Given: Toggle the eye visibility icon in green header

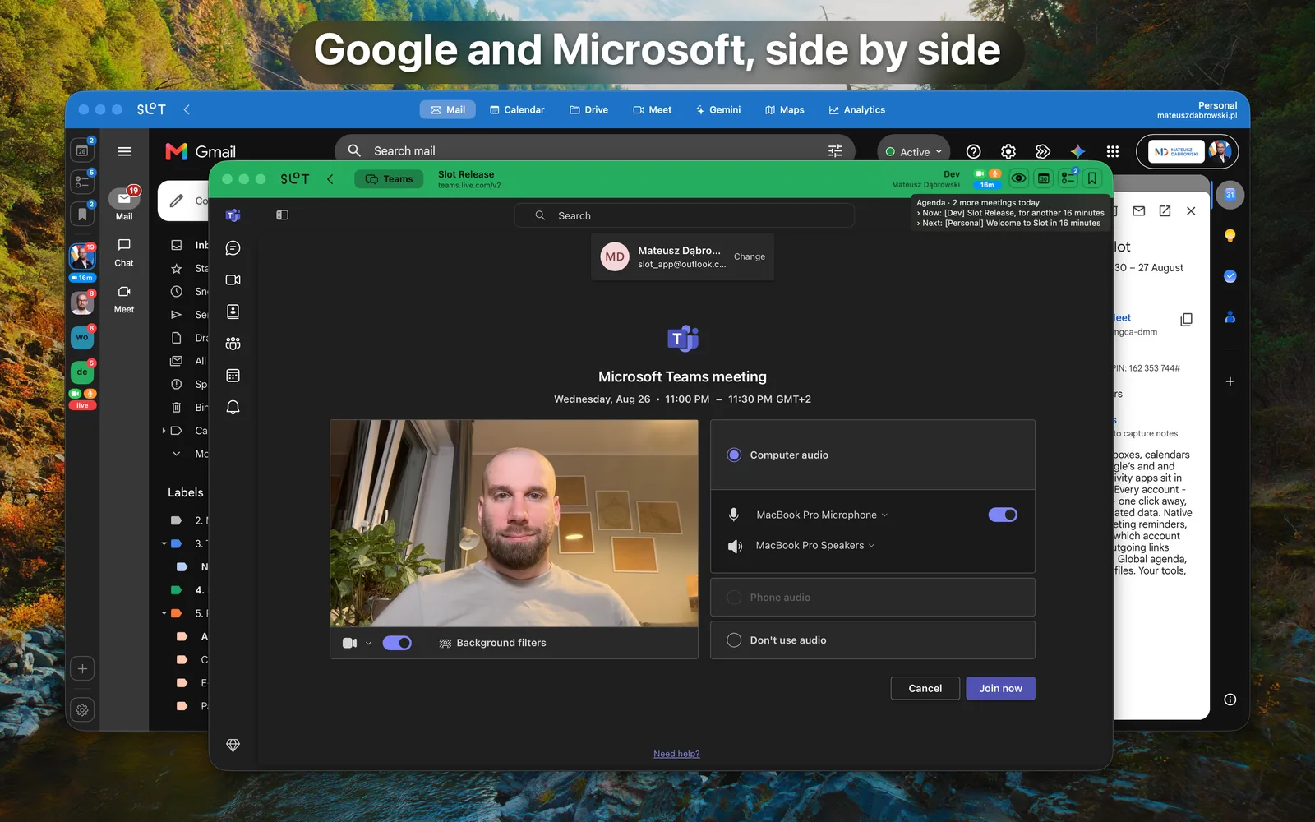Looking at the screenshot, I should coord(1018,178).
